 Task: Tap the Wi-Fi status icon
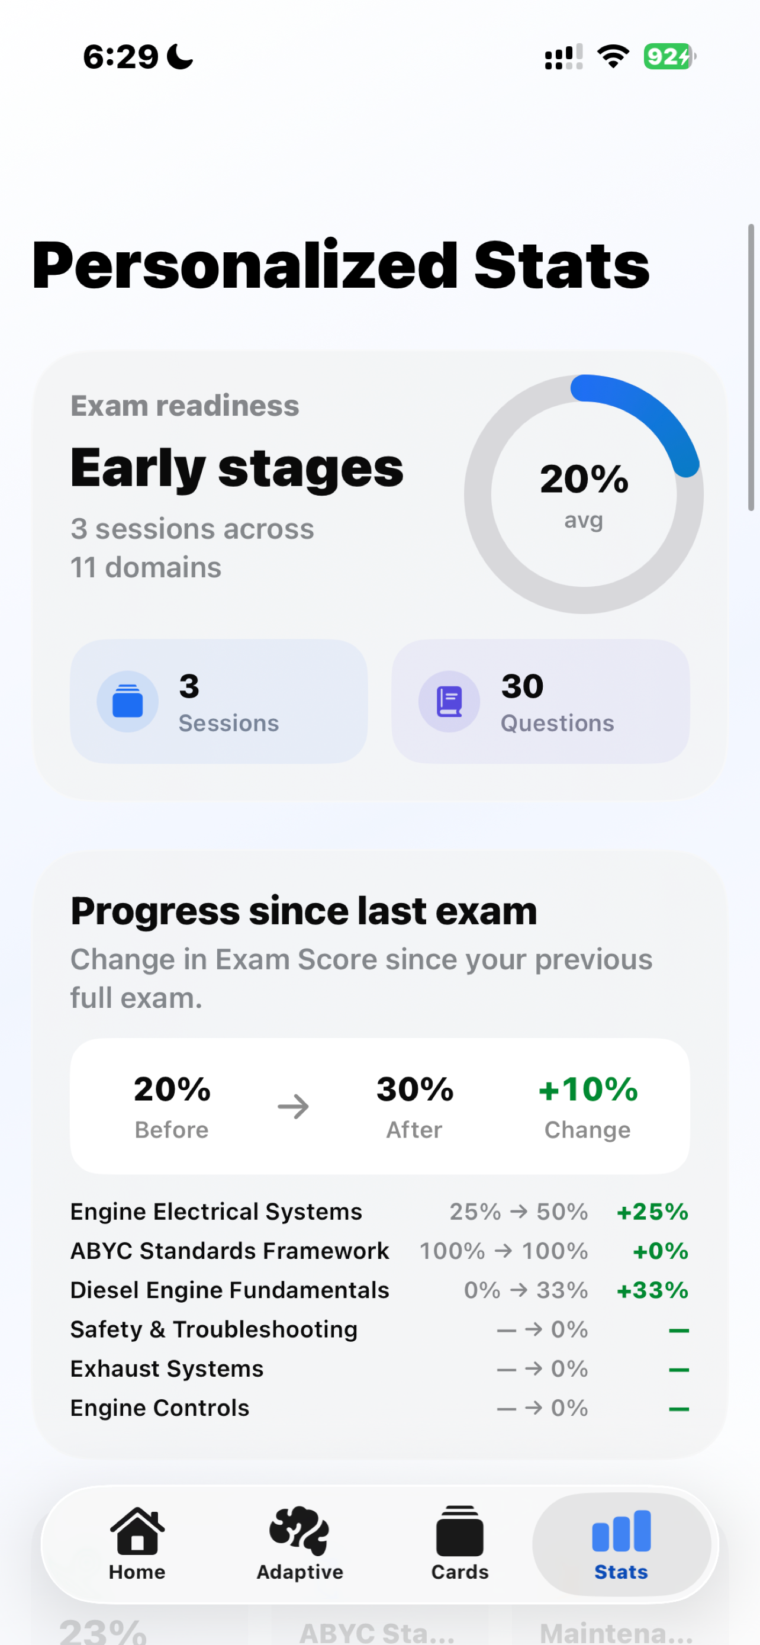(x=613, y=56)
